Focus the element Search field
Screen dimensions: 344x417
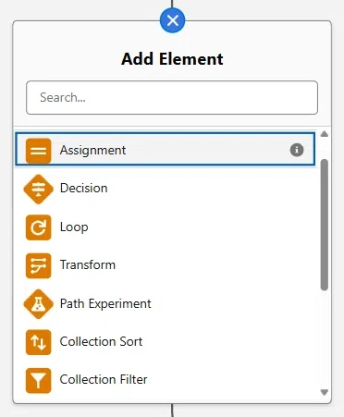click(x=172, y=98)
